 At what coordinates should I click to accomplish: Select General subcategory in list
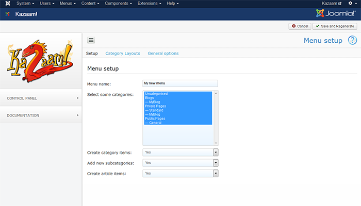[x=178, y=123]
